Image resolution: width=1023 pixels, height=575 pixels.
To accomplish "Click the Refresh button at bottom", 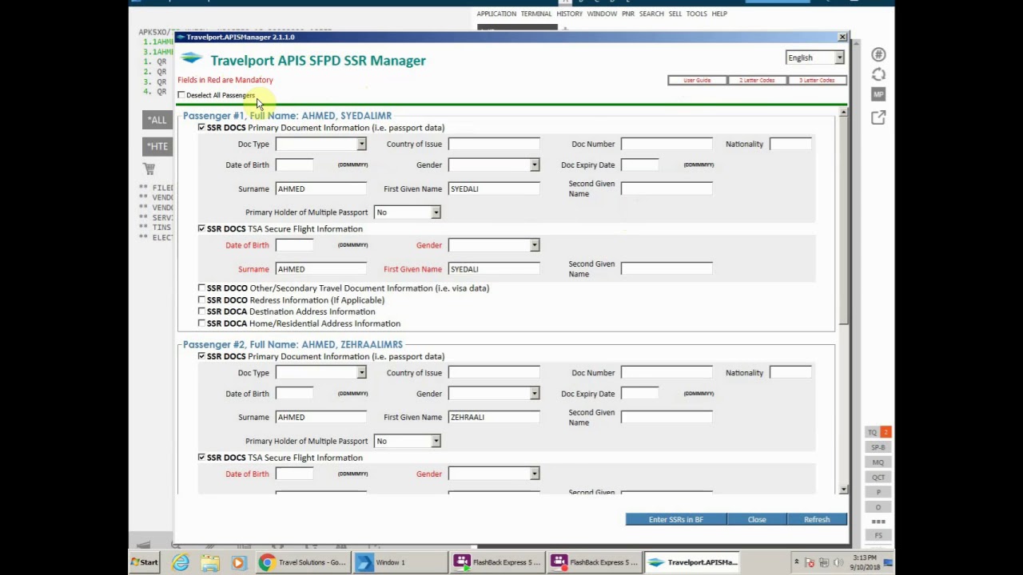I will [817, 520].
